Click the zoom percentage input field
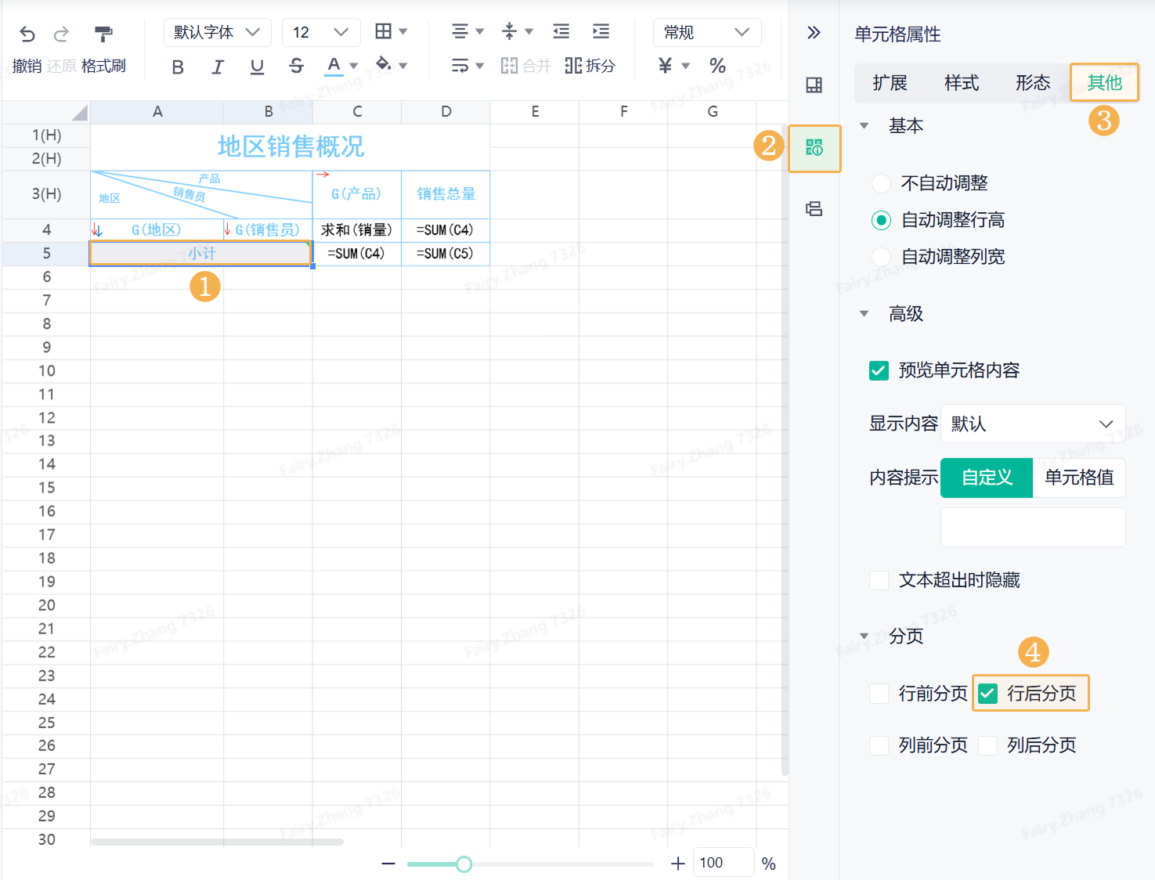The image size is (1155, 880). point(723,863)
